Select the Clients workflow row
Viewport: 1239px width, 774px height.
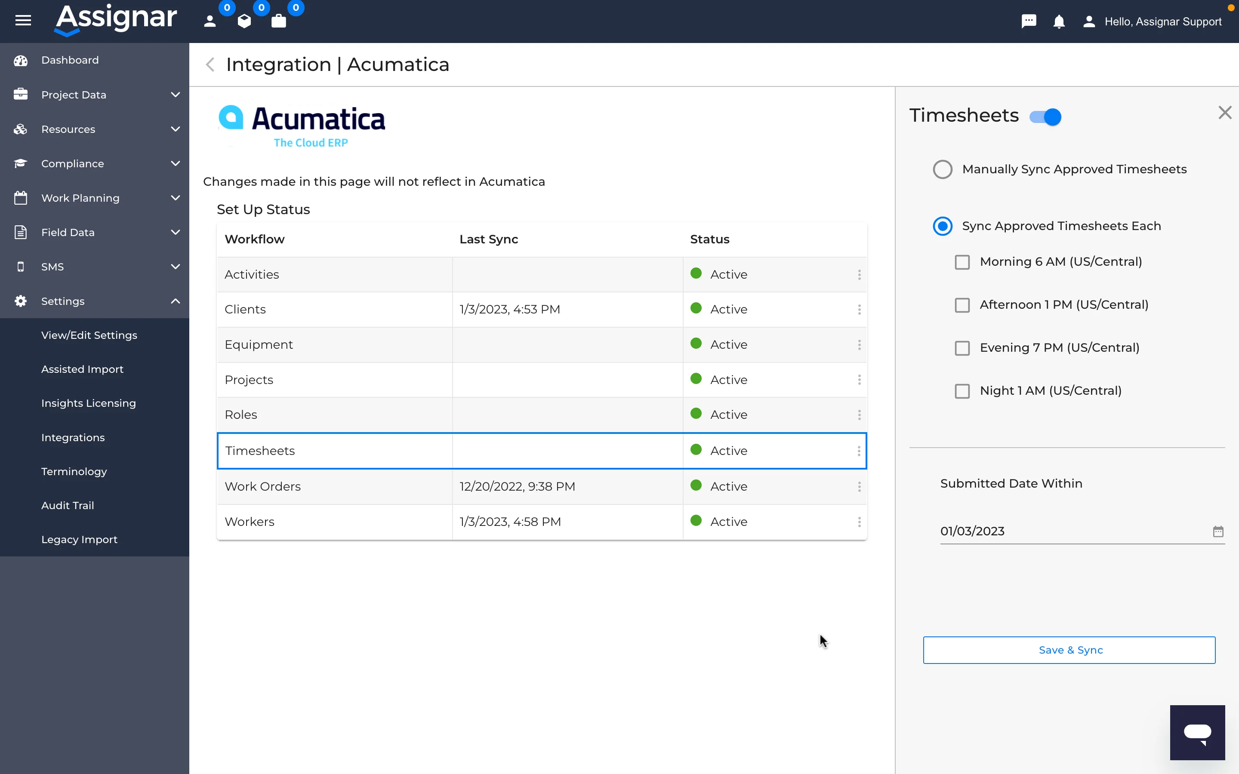(x=542, y=310)
